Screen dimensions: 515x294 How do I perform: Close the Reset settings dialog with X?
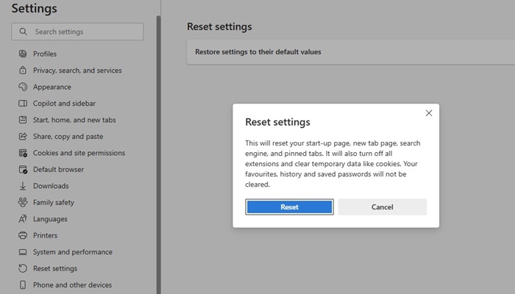pos(429,113)
